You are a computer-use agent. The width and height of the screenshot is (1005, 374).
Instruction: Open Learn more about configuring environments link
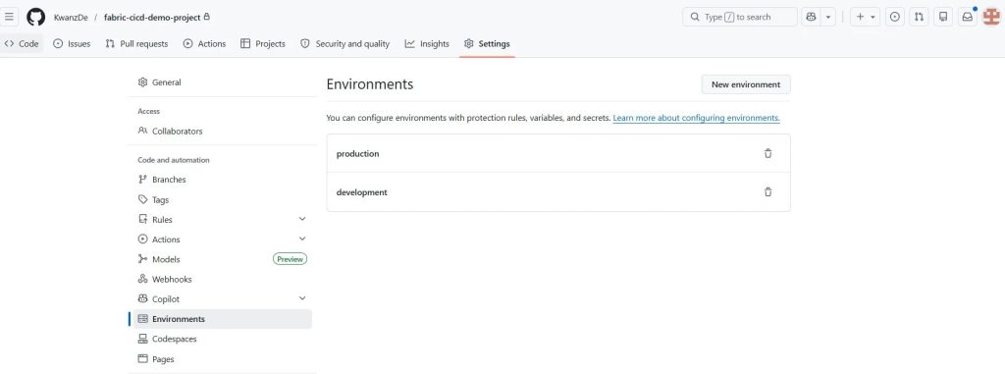click(x=696, y=118)
